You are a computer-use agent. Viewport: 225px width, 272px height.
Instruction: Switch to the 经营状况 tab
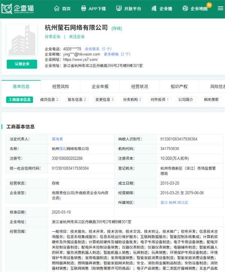[x=140, y=86]
